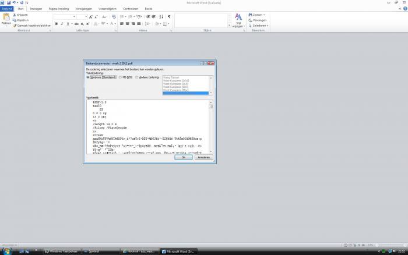Open the Change Case dropdown
This screenshot has width=408, height=255.
coord(104,17)
